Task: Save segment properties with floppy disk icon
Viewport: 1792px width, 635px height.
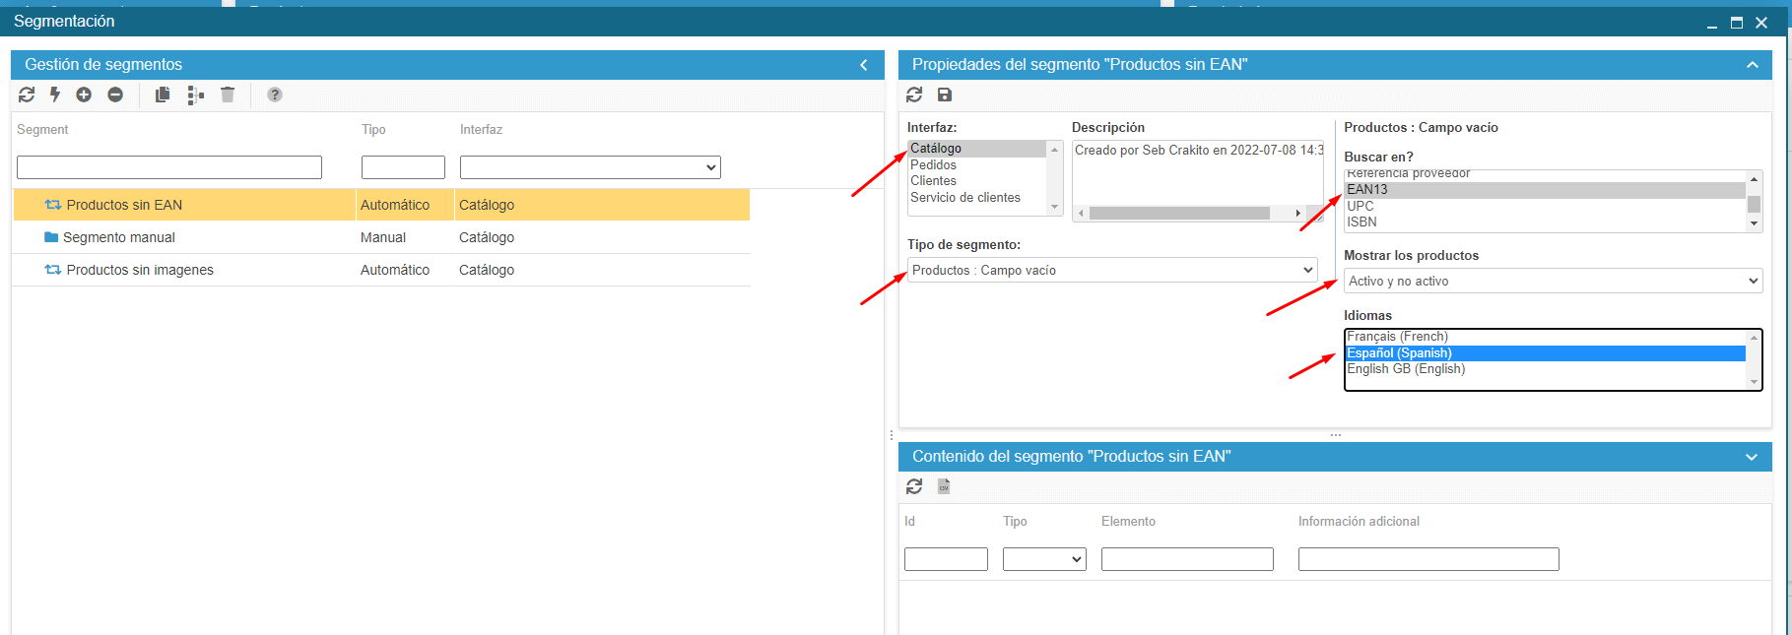Action: 945,95
